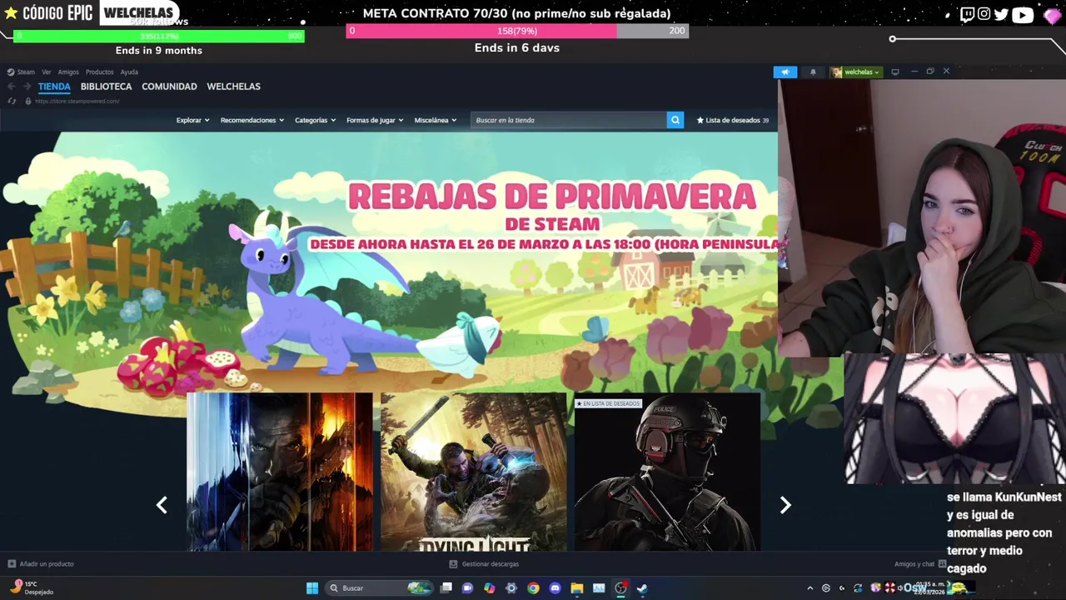Expand the Categorías dropdown
This screenshot has height=600, width=1066.
[x=316, y=120]
